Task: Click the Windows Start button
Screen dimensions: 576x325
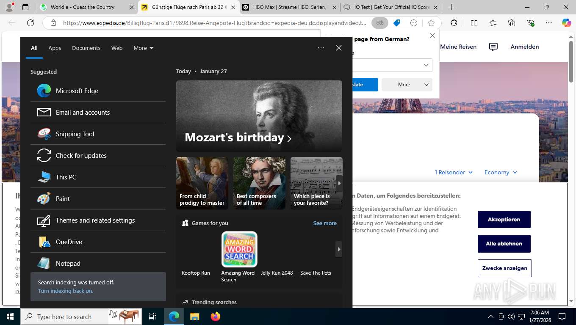Action: (x=10, y=317)
